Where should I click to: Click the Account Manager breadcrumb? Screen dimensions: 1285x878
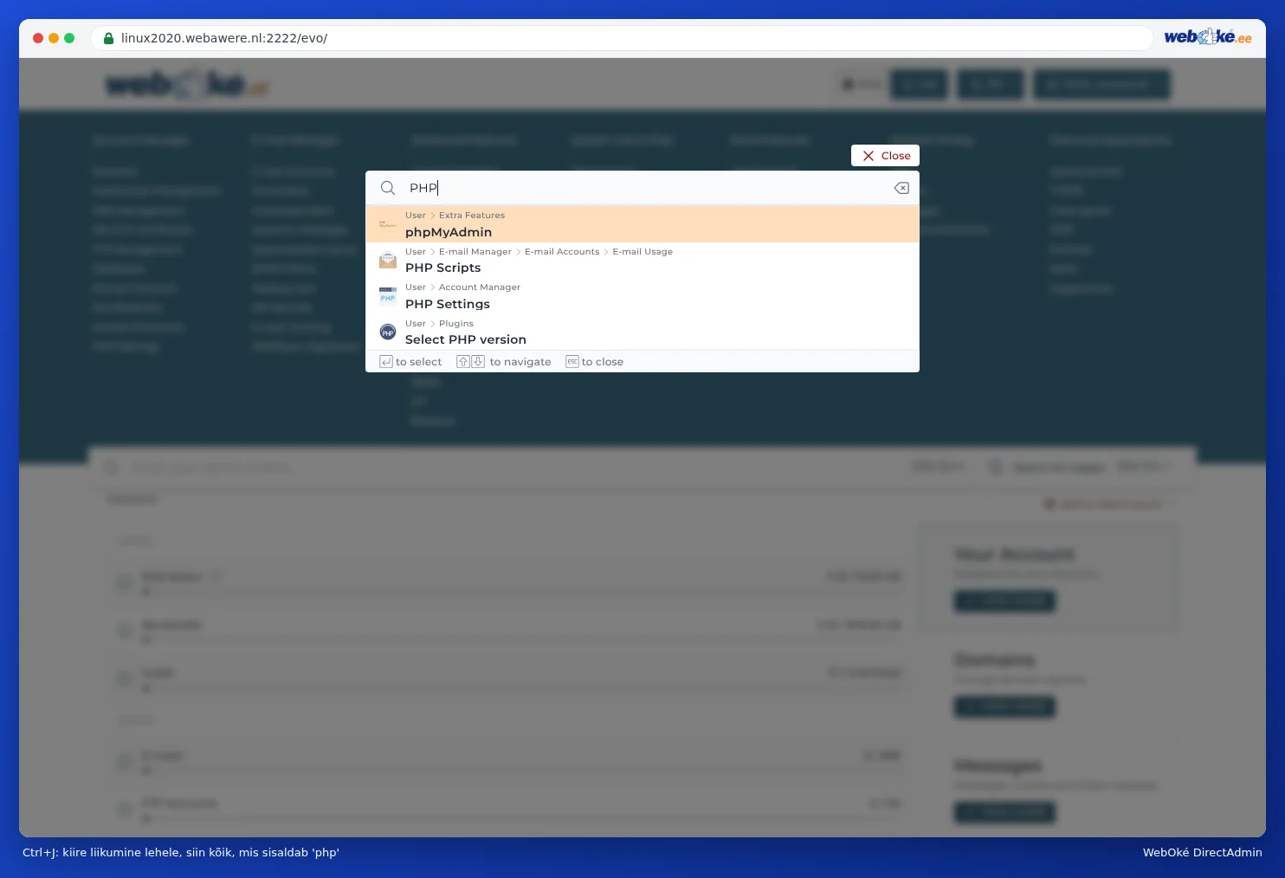point(480,287)
